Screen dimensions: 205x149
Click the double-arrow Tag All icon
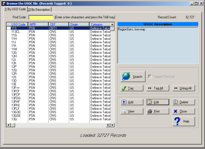(x=150, y=88)
